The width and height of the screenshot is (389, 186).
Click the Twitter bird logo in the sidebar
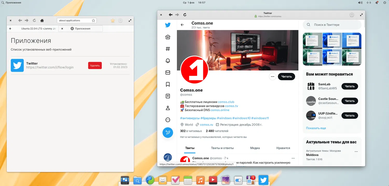[168, 25]
